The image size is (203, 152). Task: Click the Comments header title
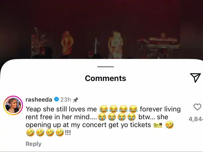tap(106, 78)
